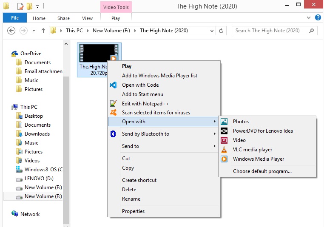This screenshot has width=324, height=227.
Task: Expand the ribbon with the chevron
Action: pos(309,17)
